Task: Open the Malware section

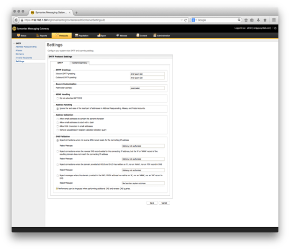Action: [122, 36]
